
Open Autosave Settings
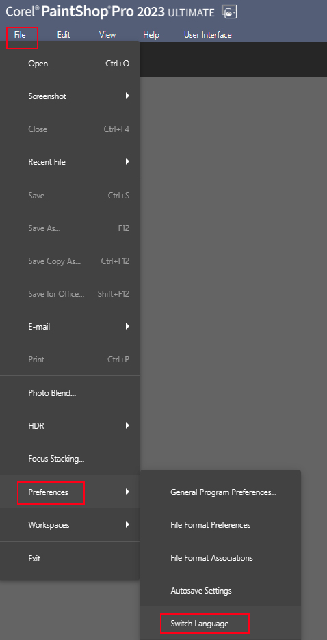221,591
